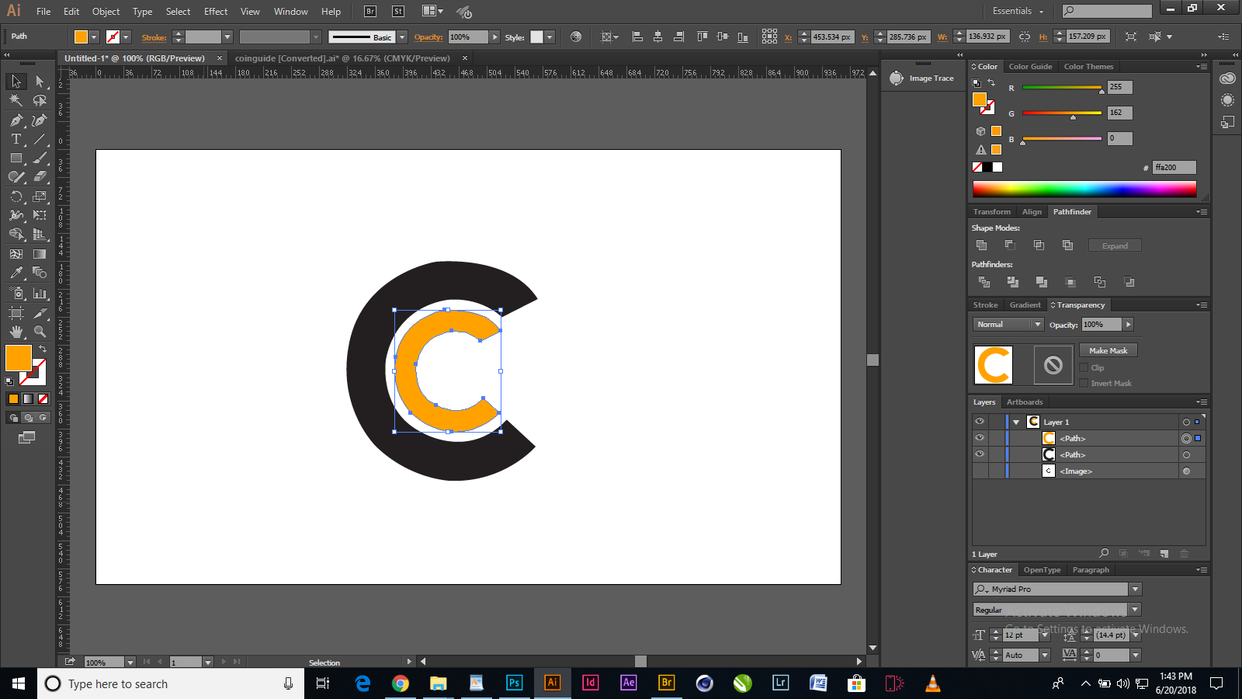Activate the Zoom tool

(x=40, y=332)
